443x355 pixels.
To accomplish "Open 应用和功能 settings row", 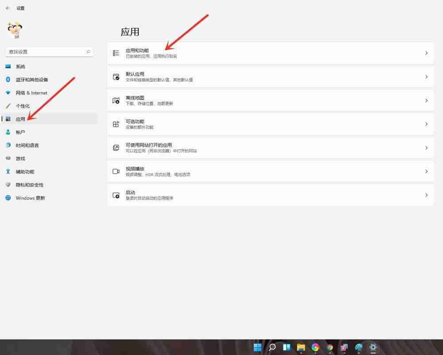I will (x=271, y=53).
